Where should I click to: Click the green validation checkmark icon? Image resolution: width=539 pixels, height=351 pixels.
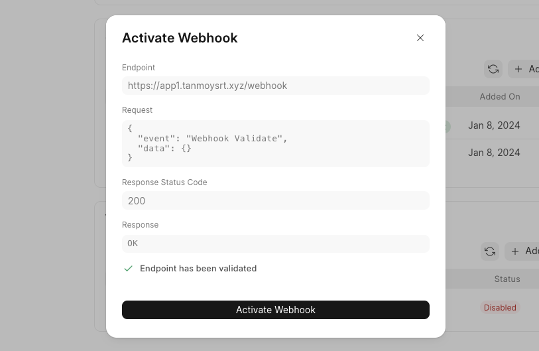[x=129, y=269]
